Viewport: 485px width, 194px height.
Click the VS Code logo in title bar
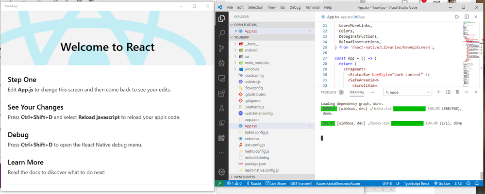coord(220,7)
